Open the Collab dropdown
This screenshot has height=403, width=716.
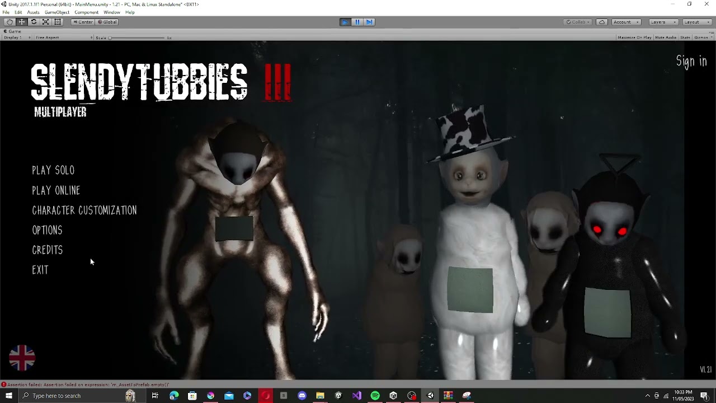(x=578, y=22)
